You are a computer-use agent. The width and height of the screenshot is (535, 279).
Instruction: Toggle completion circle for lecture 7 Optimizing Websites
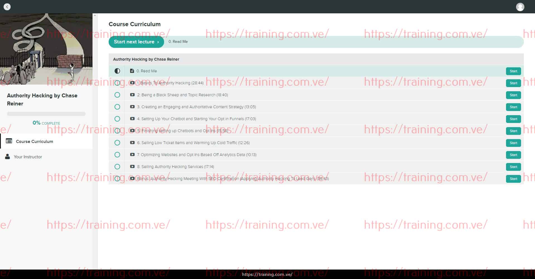(x=117, y=155)
